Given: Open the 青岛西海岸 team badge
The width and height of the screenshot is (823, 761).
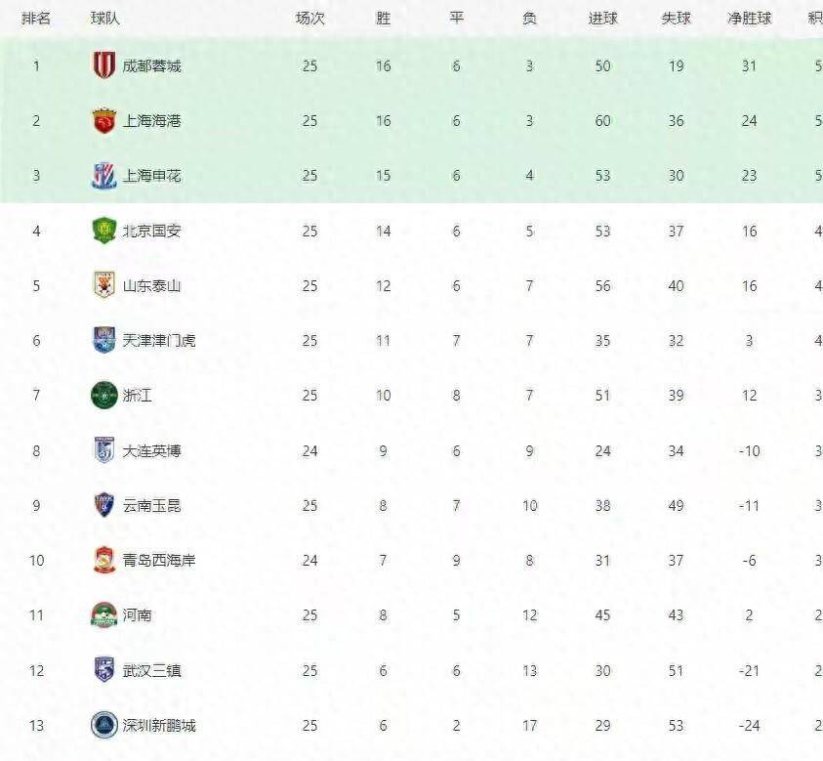Looking at the screenshot, I should (103, 560).
